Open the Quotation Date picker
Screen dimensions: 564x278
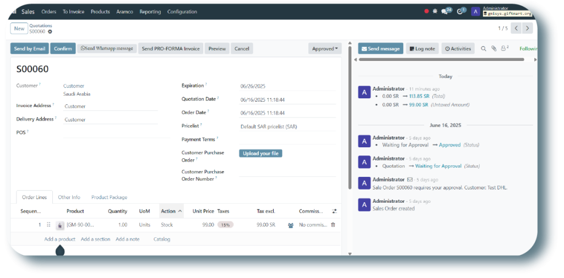tap(288, 100)
